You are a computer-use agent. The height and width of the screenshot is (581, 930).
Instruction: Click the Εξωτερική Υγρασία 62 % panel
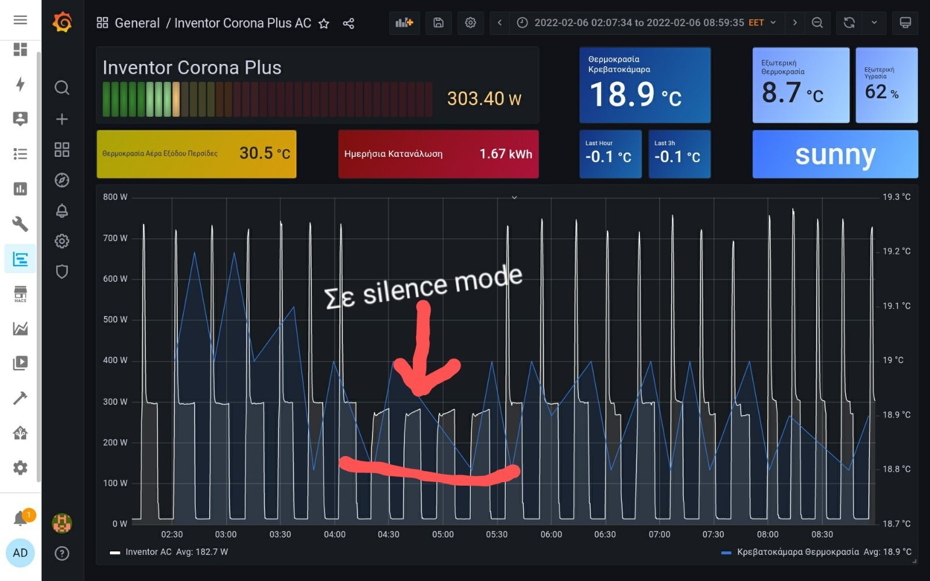(x=887, y=85)
